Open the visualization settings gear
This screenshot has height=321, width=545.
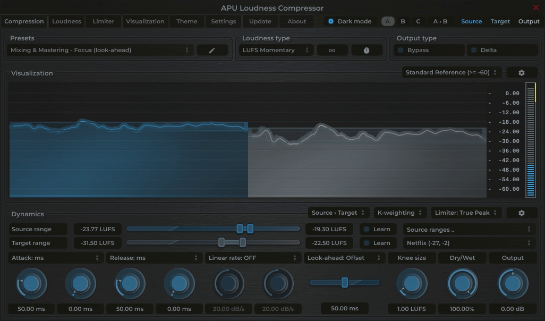click(522, 72)
